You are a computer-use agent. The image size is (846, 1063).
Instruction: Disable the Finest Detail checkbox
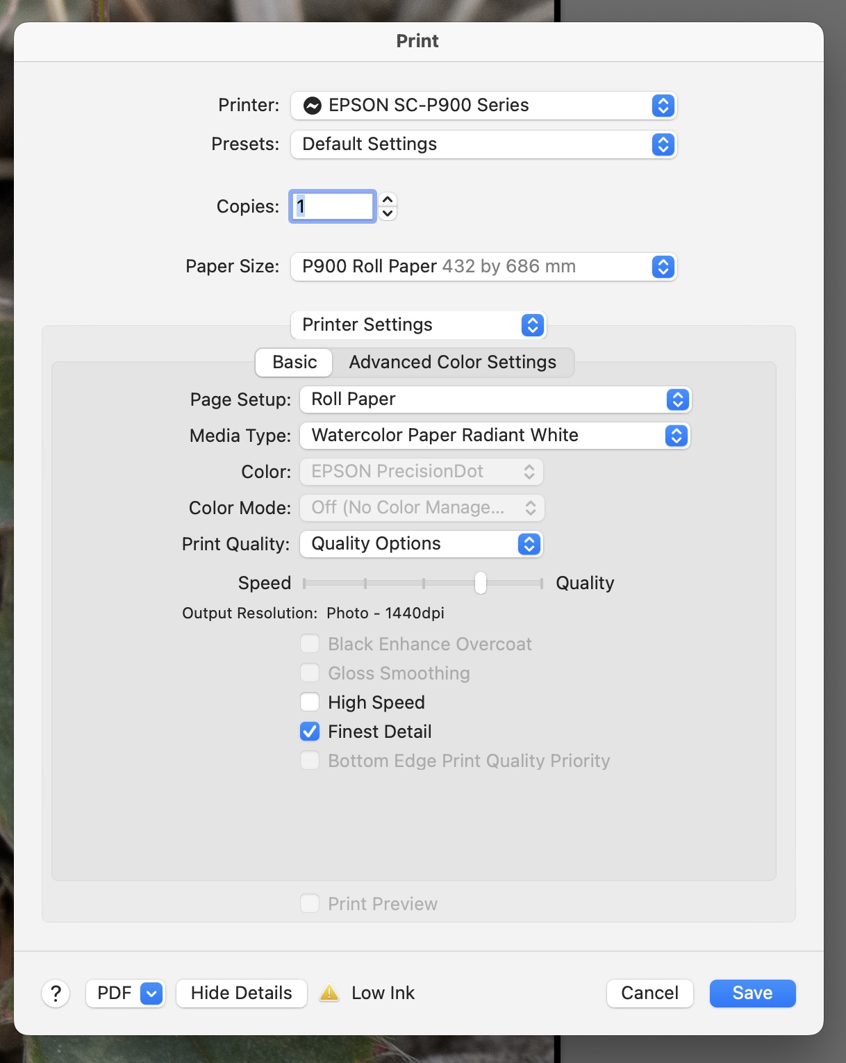309,731
